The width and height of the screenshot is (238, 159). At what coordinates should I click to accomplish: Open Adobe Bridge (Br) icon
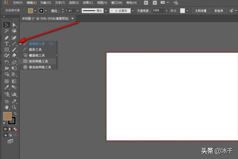tap(146, 3)
